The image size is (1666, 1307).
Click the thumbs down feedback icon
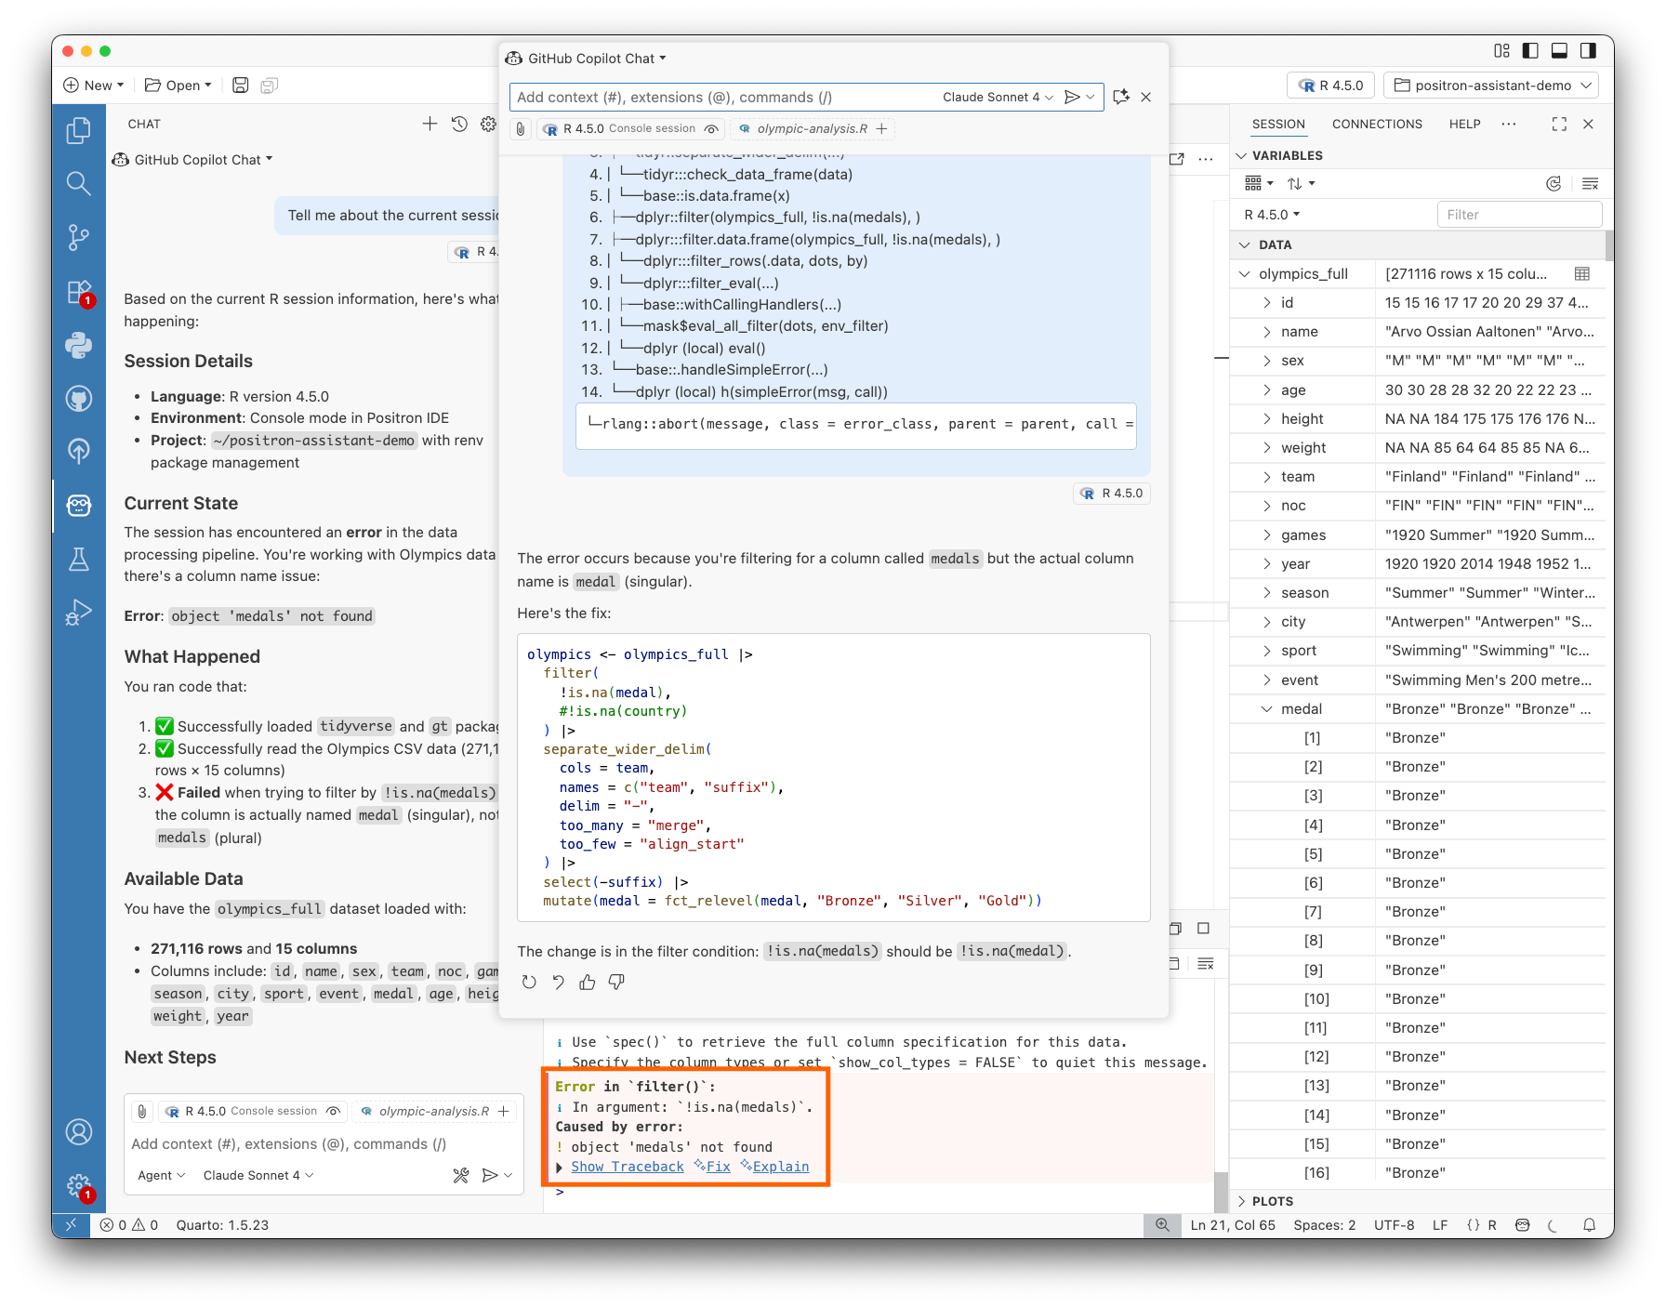tap(616, 982)
